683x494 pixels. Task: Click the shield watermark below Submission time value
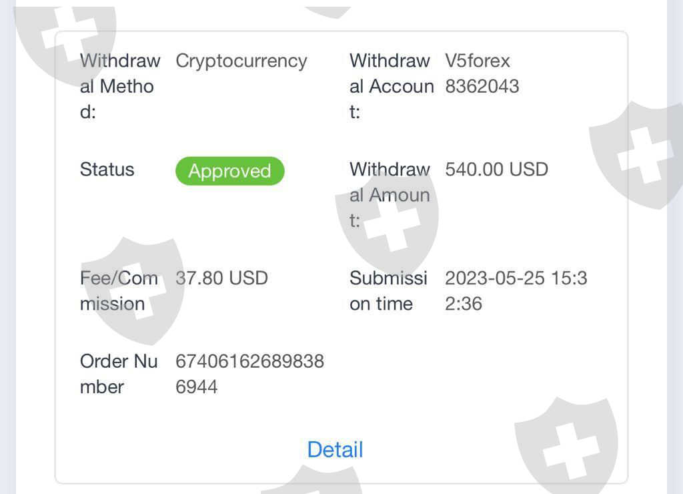coord(567,444)
